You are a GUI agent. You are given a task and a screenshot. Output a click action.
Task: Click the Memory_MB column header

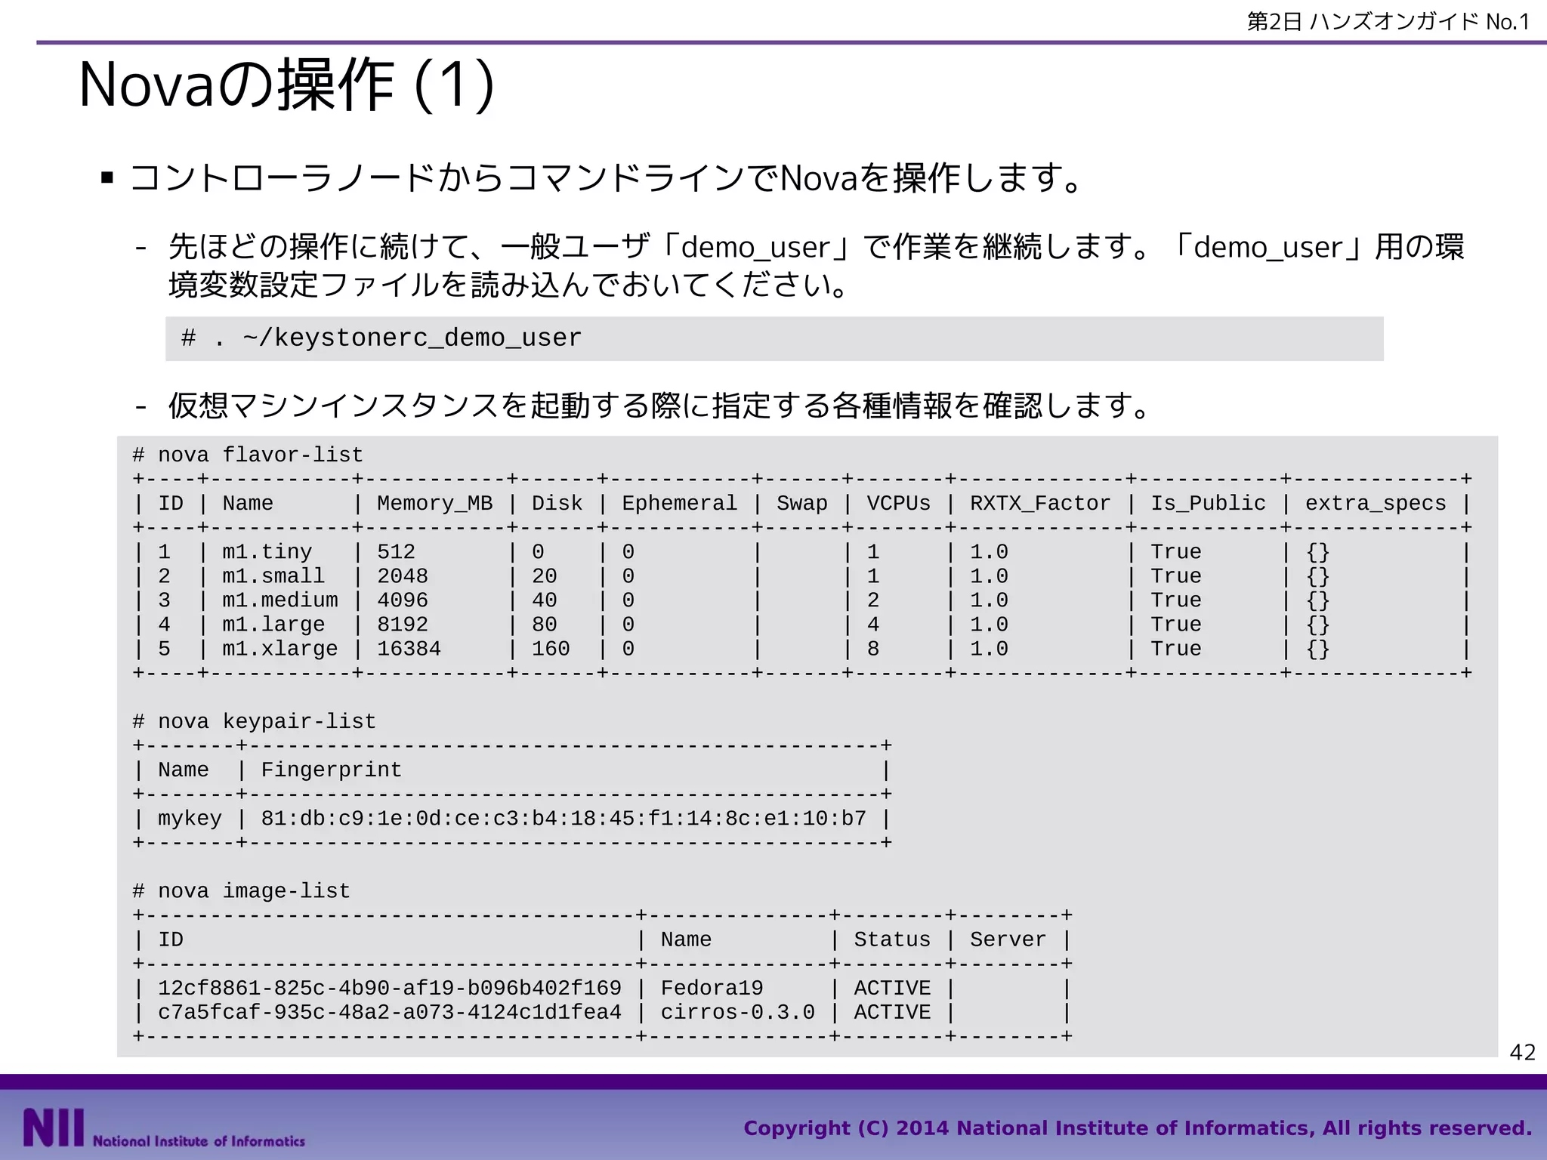click(x=434, y=504)
